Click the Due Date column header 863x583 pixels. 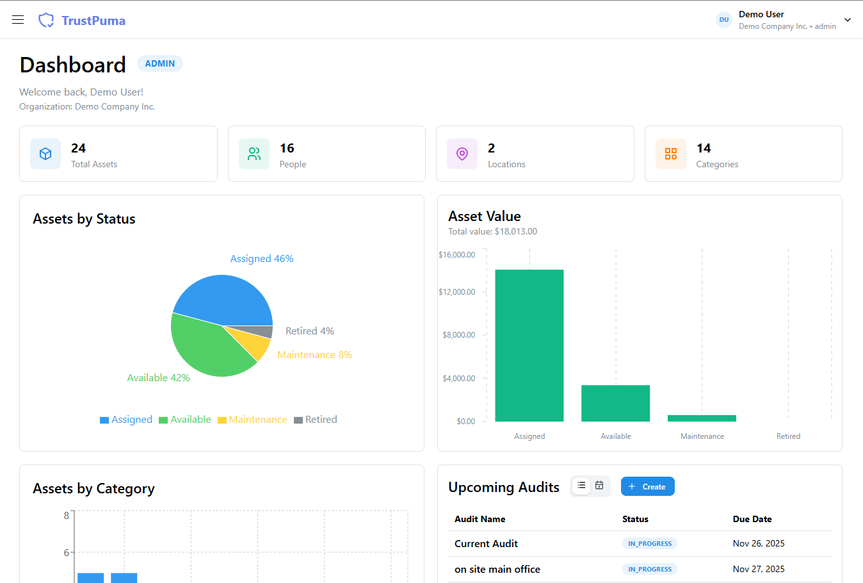[752, 519]
